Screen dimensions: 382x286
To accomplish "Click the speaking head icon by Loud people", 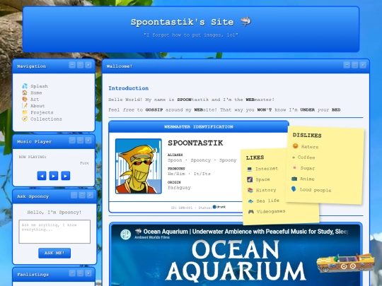I will 294,189.
